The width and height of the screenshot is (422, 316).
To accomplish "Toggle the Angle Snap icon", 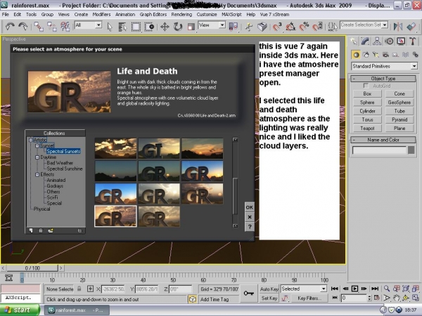I will [290, 27].
